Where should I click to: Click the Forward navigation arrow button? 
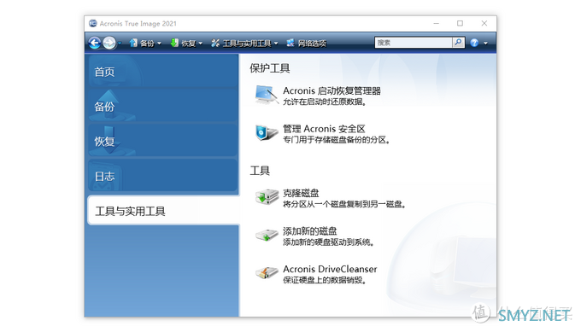pyautogui.click(x=109, y=43)
